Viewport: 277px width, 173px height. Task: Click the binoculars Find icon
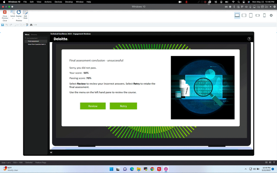click(31, 25)
